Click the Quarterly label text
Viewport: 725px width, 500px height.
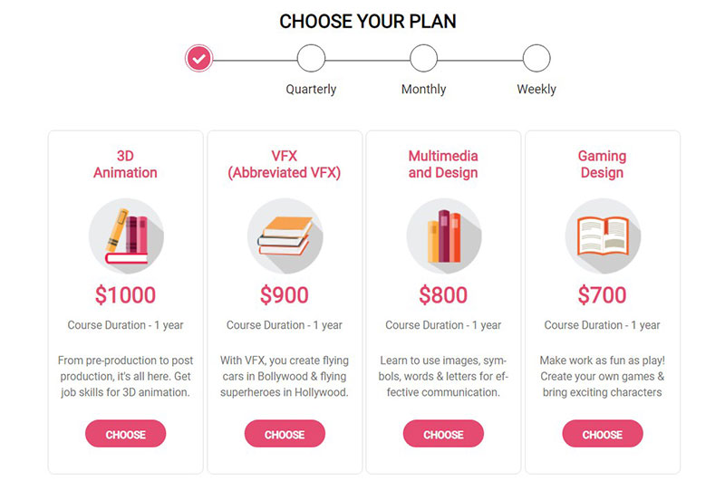click(x=311, y=89)
